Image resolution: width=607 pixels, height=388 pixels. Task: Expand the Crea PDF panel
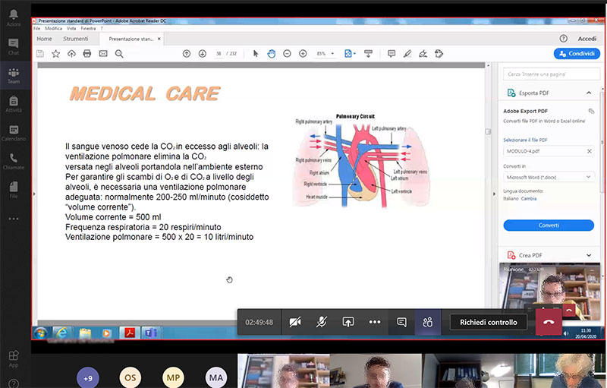pyautogui.click(x=589, y=255)
